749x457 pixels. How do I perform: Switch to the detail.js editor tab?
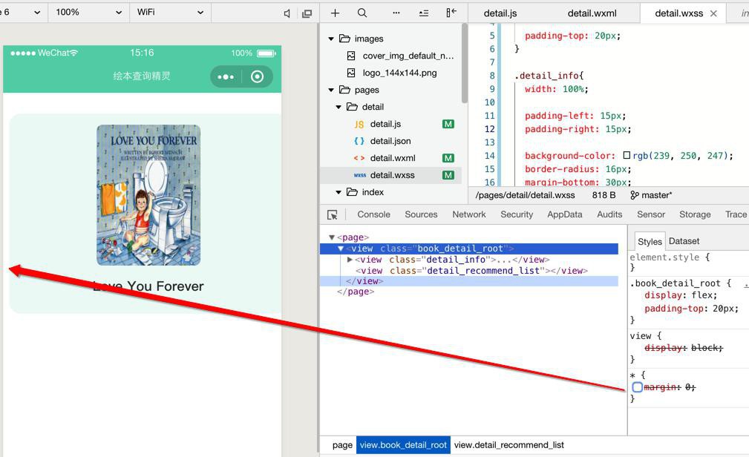click(x=500, y=13)
